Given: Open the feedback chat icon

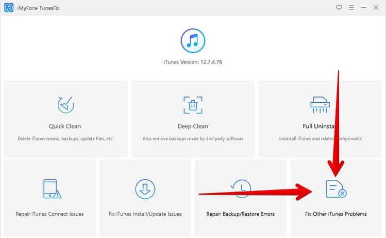Looking at the screenshot, I should pyautogui.click(x=339, y=8).
